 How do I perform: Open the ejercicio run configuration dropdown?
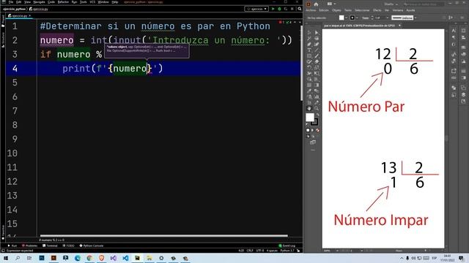pyautogui.click(x=256, y=9)
